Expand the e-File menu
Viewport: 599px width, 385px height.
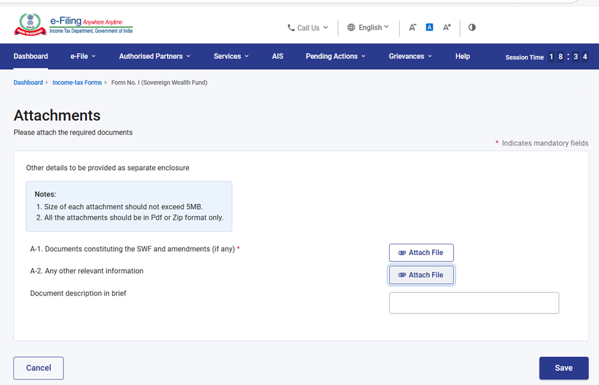[x=83, y=56]
